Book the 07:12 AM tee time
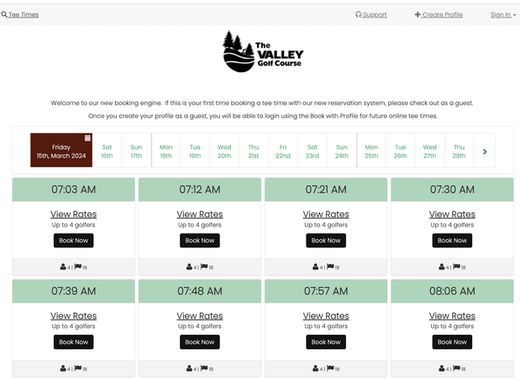The width and height of the screenshot is (520, 380). coord(200,241)
